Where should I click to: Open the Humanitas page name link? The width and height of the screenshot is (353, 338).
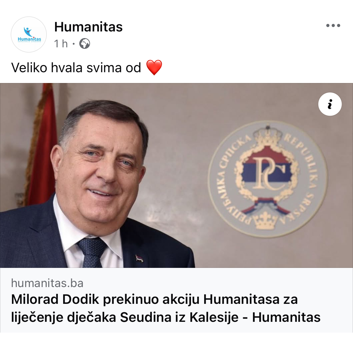coord(89,27)
